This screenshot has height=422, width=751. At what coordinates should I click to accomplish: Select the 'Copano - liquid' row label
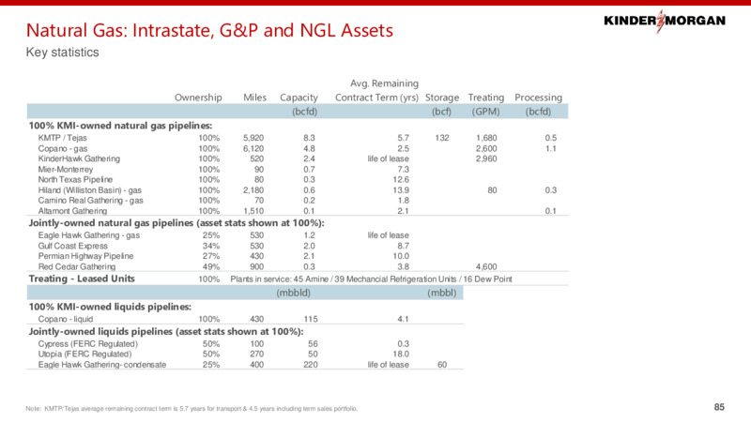(66, 319)
